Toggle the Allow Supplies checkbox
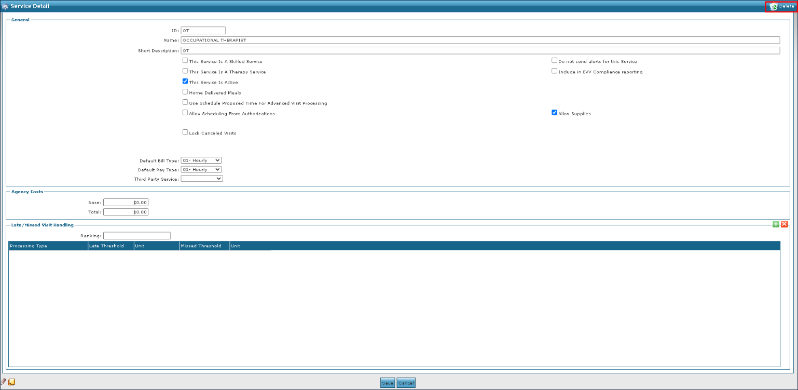This screenshot has height=390, width=798. [554, 113]
